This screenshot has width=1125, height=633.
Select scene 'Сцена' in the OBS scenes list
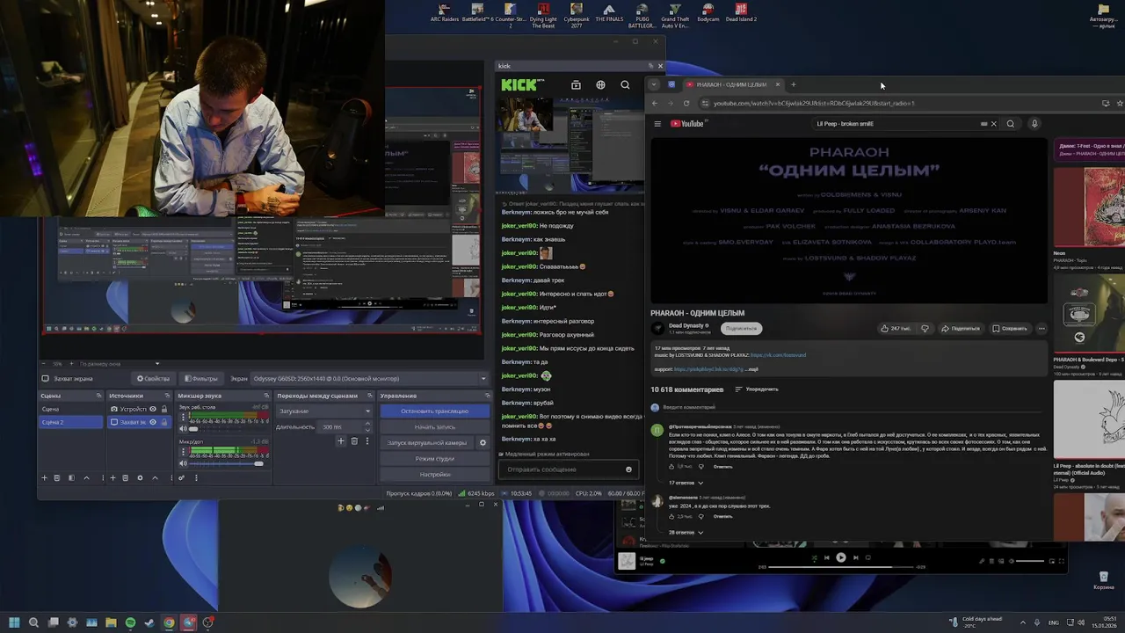click(70, 409)
